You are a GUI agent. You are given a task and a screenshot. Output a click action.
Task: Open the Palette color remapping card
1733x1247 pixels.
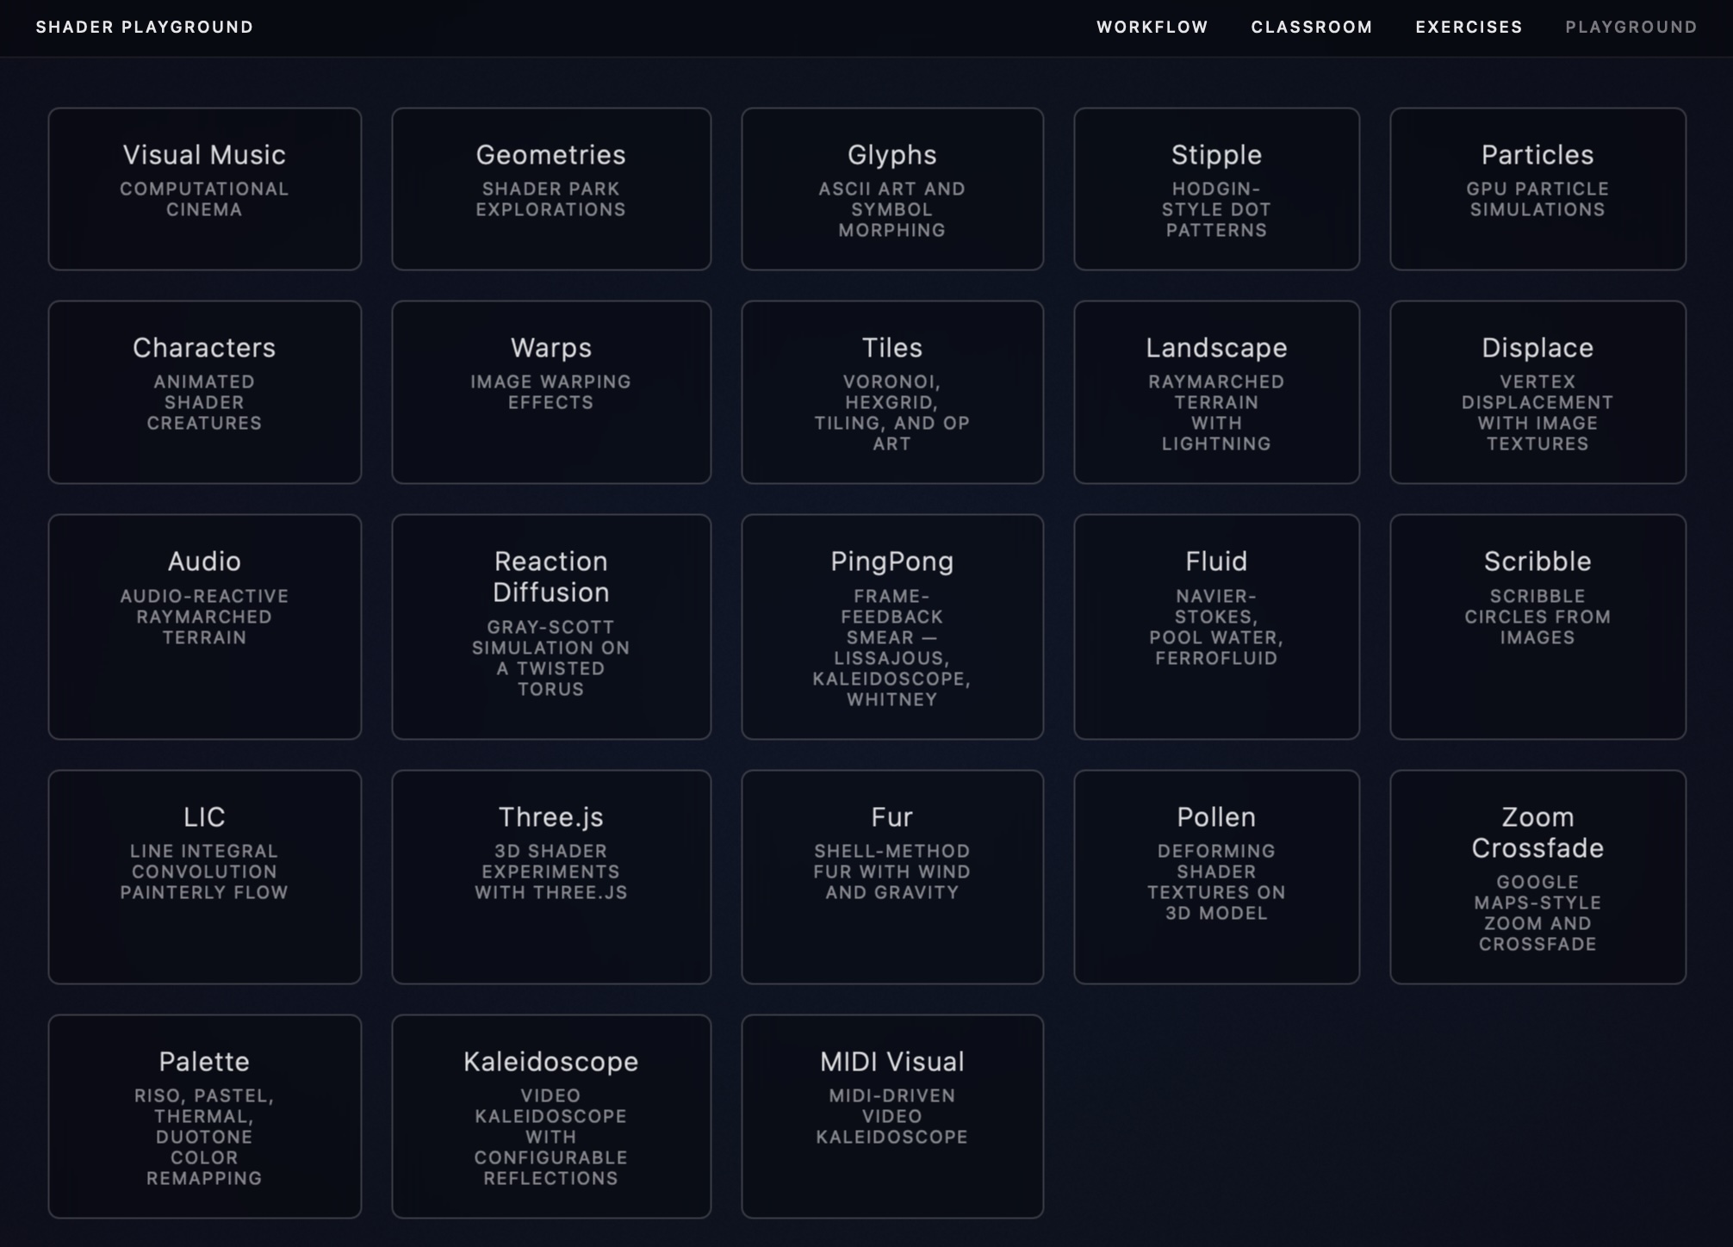click(204, 1115)
